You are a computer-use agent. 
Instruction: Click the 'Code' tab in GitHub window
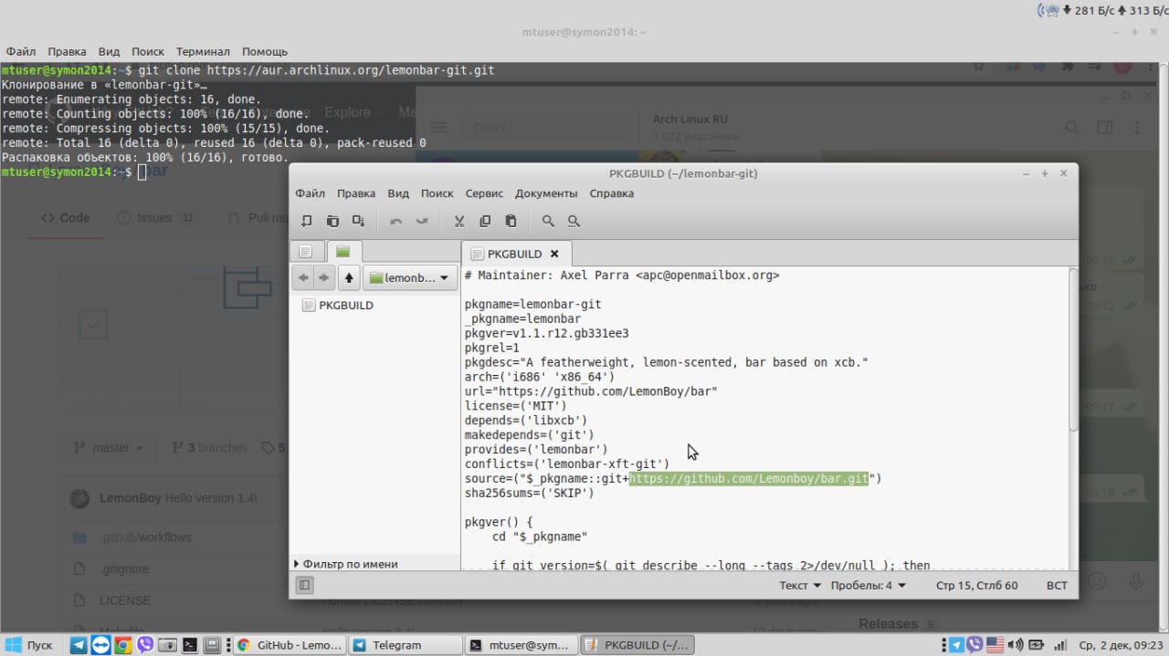(65, 218)
